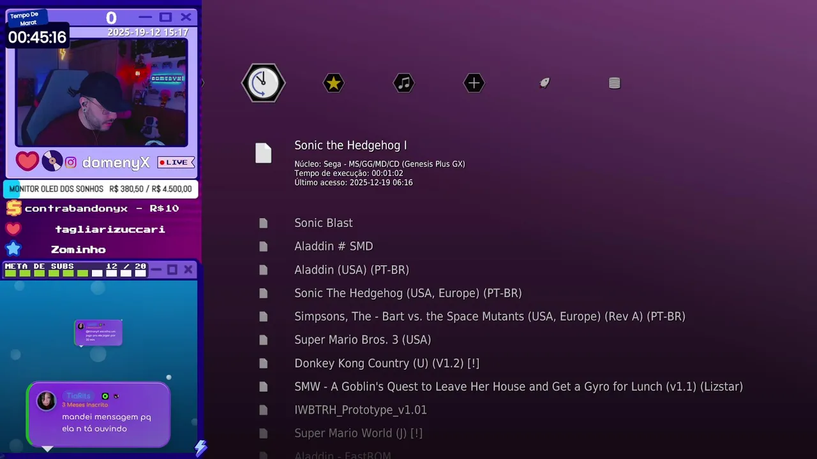Click the Instagram icon in stream overlay
The height and width of the screenshot is (459, 817).
click(71, 163)
